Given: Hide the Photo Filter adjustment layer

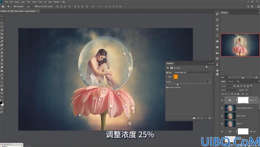Looking at the screenshot, I should [222, 100].
